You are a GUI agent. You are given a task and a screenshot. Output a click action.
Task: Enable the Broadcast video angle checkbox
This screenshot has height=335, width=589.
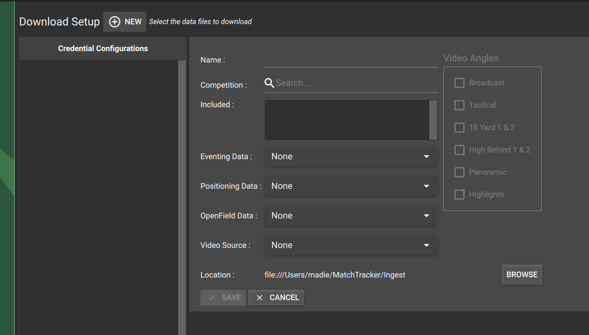coord(459,83)
